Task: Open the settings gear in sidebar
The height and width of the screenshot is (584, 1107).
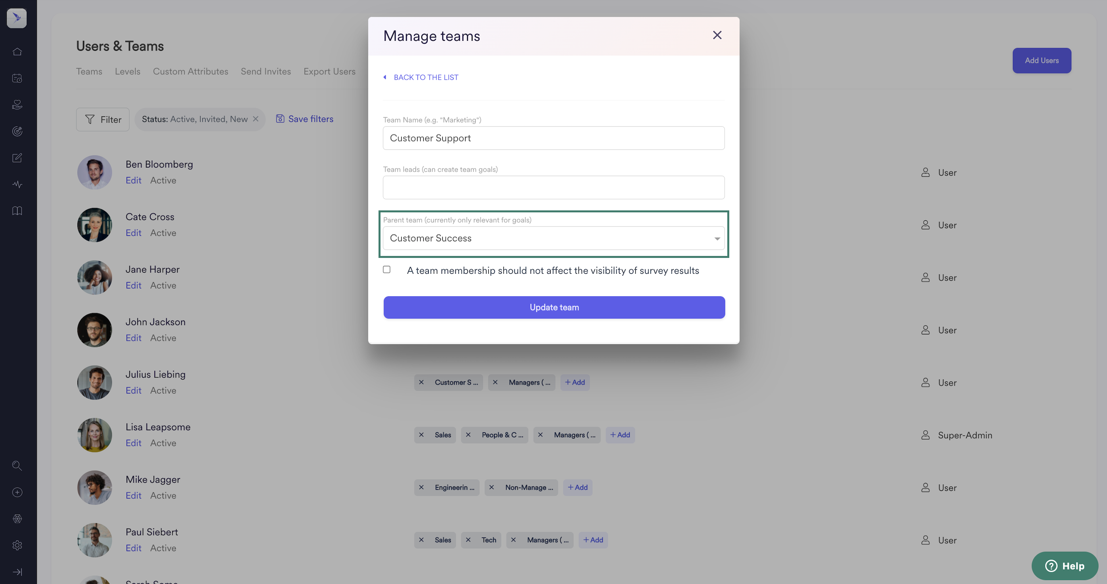Action: [17, 546]
